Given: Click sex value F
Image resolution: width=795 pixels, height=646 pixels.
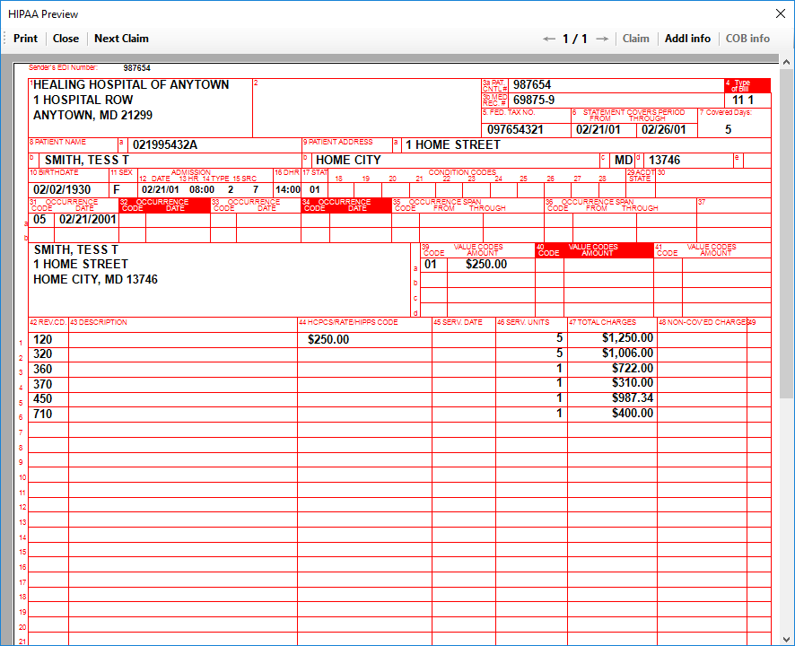Looking at the screenshot, I should coord(117,189).
